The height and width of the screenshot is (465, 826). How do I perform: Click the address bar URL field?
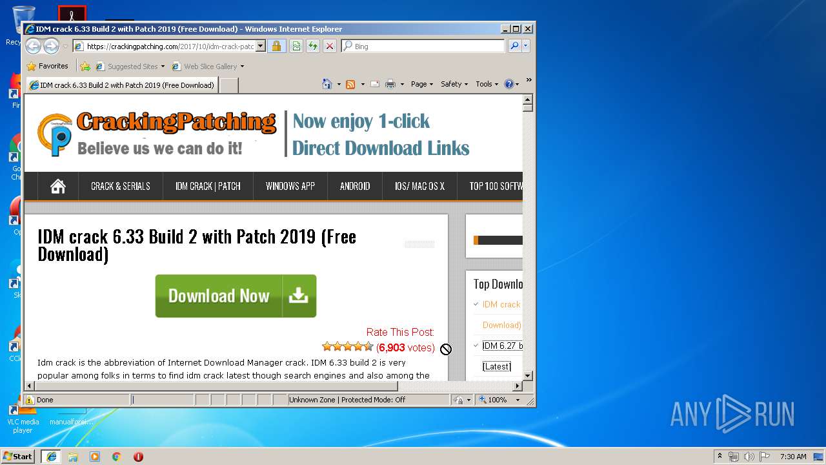164,46
